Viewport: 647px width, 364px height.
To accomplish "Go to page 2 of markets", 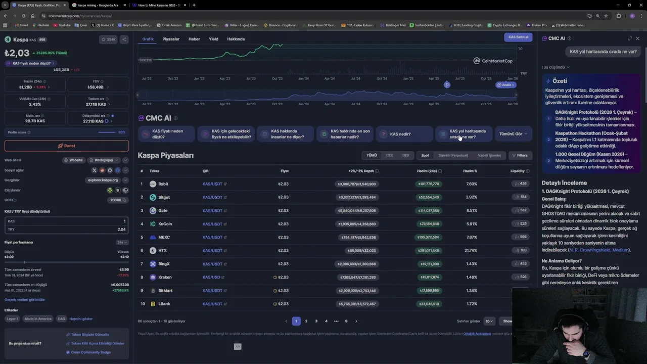I will tap(306, 321).
